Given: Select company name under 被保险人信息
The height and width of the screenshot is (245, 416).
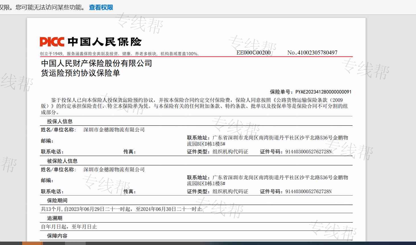Looking at the screenshot, I should (114, 170).
